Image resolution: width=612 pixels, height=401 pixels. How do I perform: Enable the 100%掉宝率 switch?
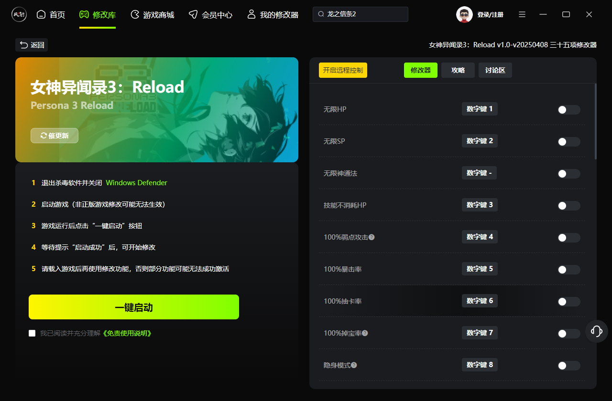tap(569, 334)
